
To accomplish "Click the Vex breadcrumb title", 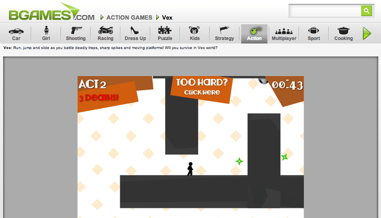I will click(x=167, y=17).
